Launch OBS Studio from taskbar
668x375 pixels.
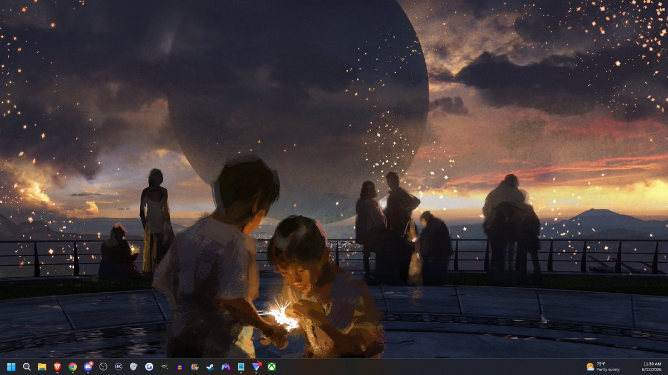point(103,367)
